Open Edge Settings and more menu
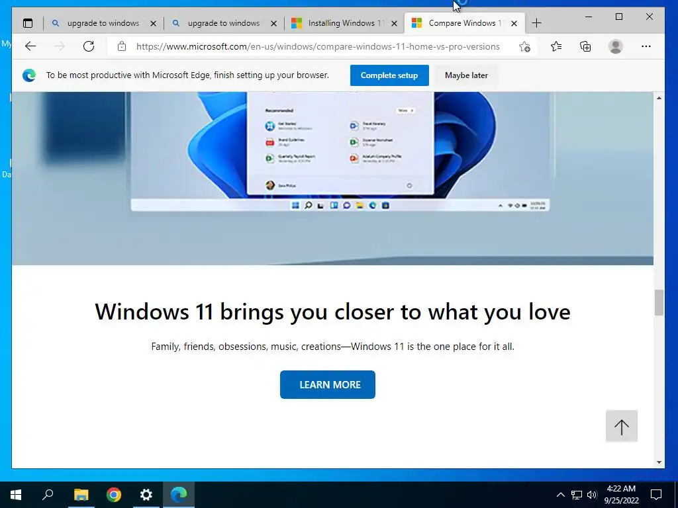678x508 pixels. 646,46
